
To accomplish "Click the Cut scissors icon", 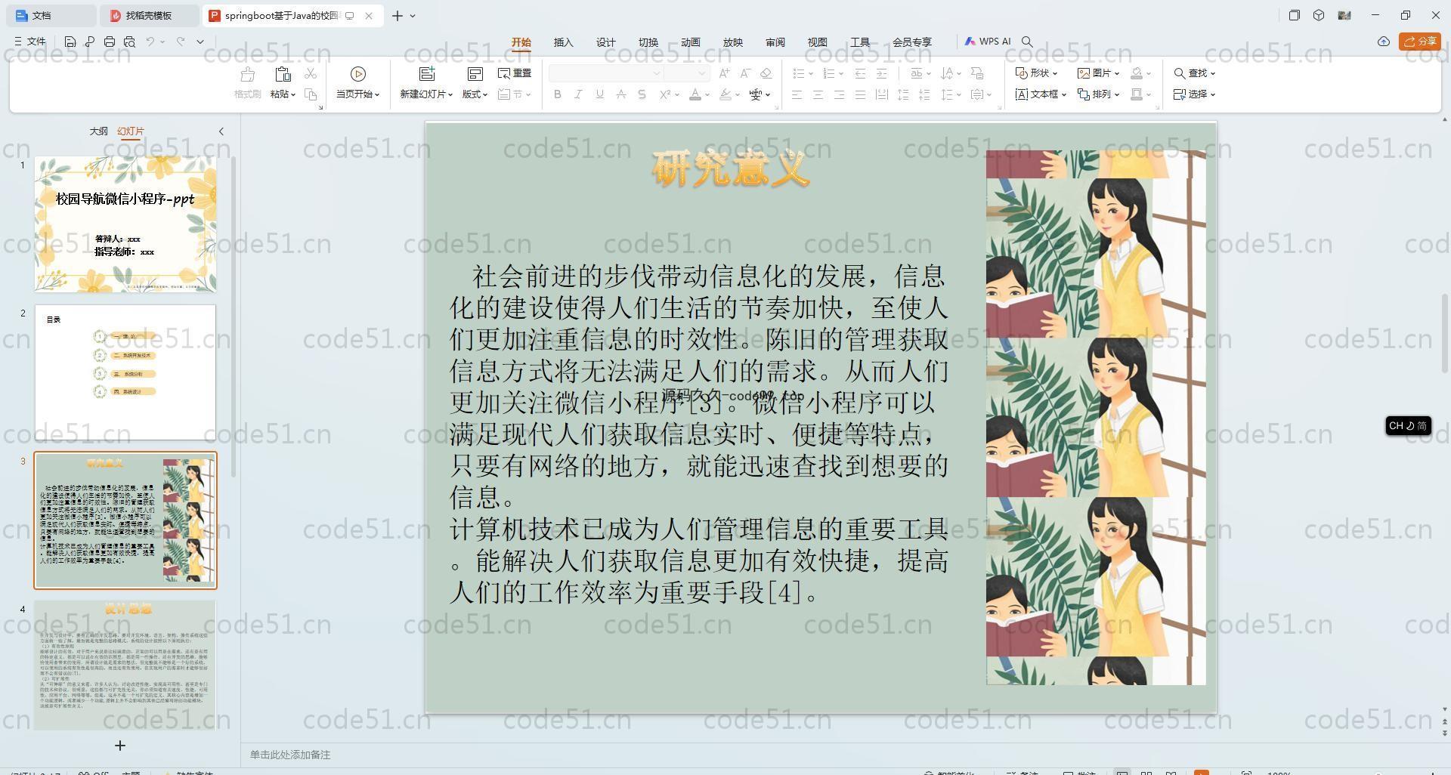I will [x=311, y=73].
